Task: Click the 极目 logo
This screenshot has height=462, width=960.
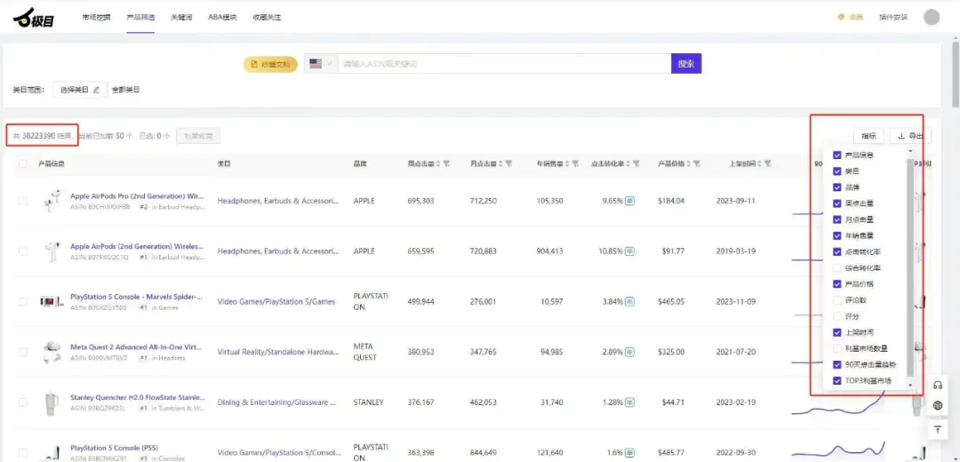Action: coord(35,18)
